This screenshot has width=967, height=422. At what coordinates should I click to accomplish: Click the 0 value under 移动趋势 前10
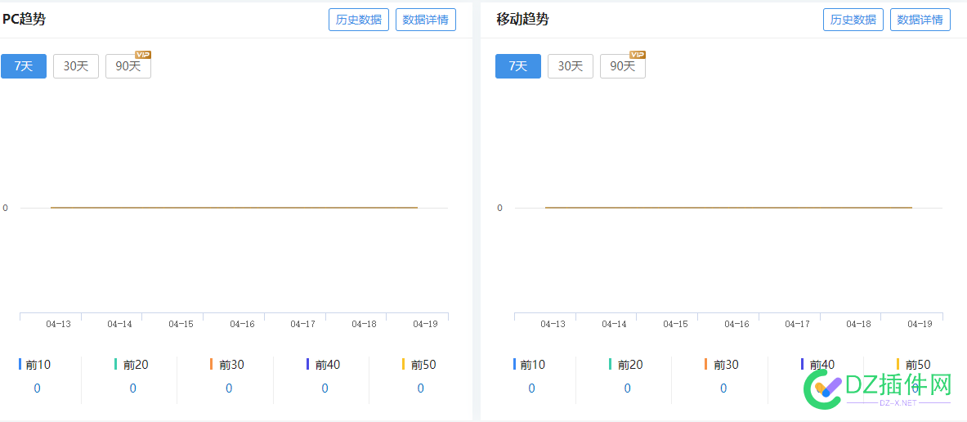tap(531, 388)
